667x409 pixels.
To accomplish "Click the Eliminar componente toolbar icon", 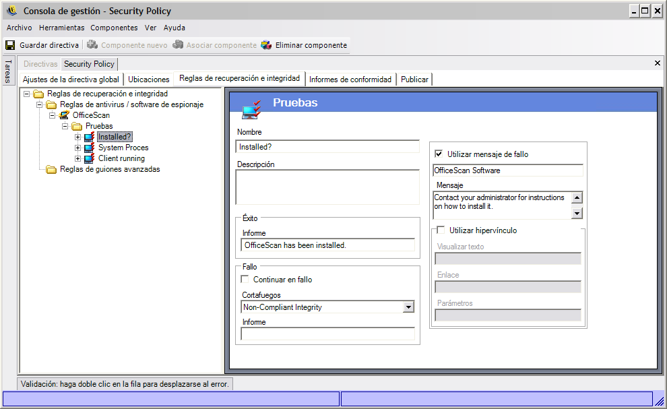I will [x=266, y=44].
